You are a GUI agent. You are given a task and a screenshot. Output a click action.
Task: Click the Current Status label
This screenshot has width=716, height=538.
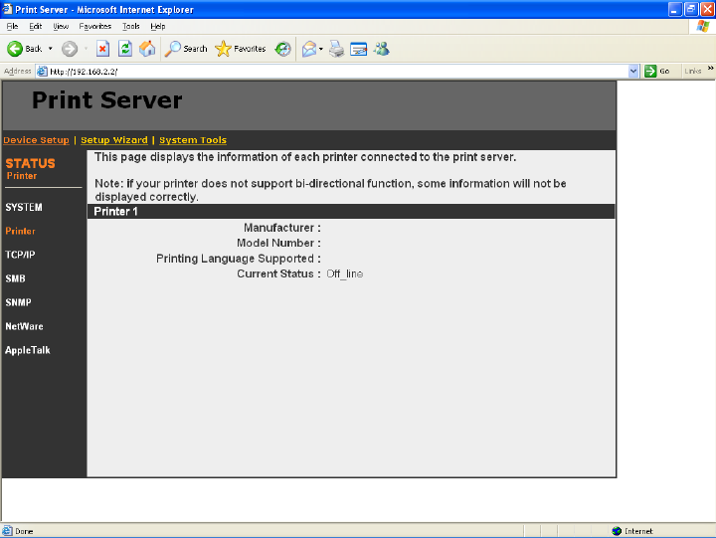tap(278, 274)
